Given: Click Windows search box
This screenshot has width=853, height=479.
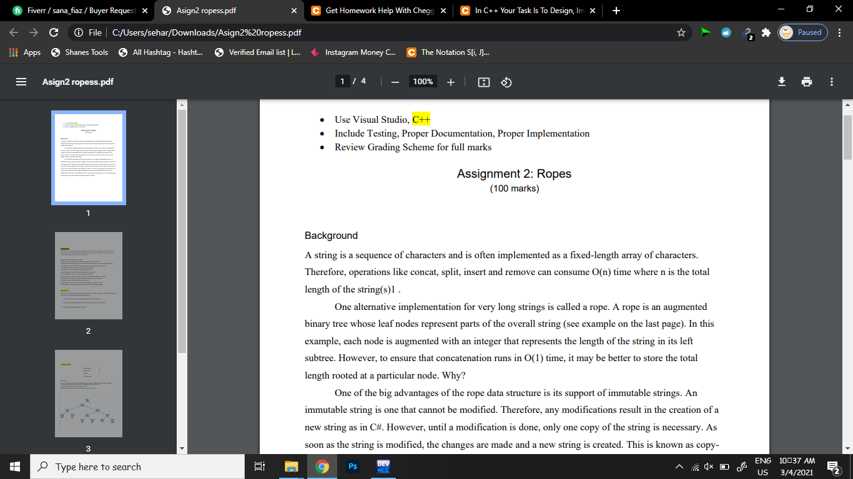Looking at the screenshot, I should tap(137, 467).
